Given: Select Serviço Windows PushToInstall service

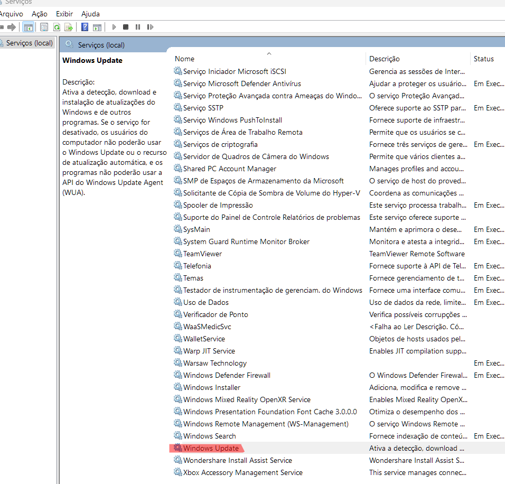Looking at the screenshot, I should 232,120.
